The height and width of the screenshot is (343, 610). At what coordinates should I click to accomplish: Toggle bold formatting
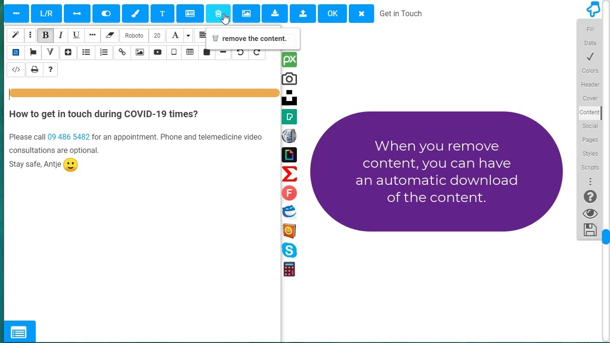point(46,35)
